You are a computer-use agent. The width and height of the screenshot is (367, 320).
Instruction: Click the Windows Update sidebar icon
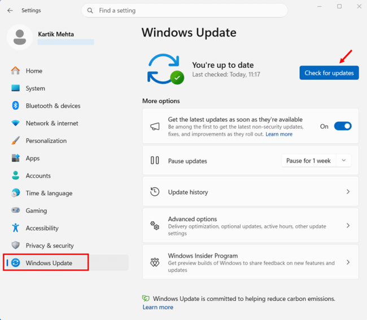(15, 262)
